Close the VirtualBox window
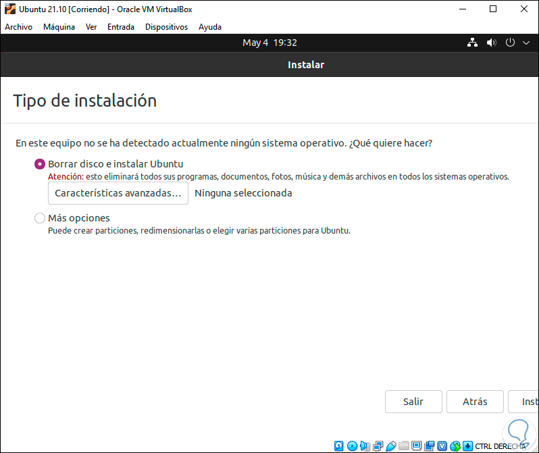Image resolution: width=539 pixels, height=453 pixels. point(524,9)
